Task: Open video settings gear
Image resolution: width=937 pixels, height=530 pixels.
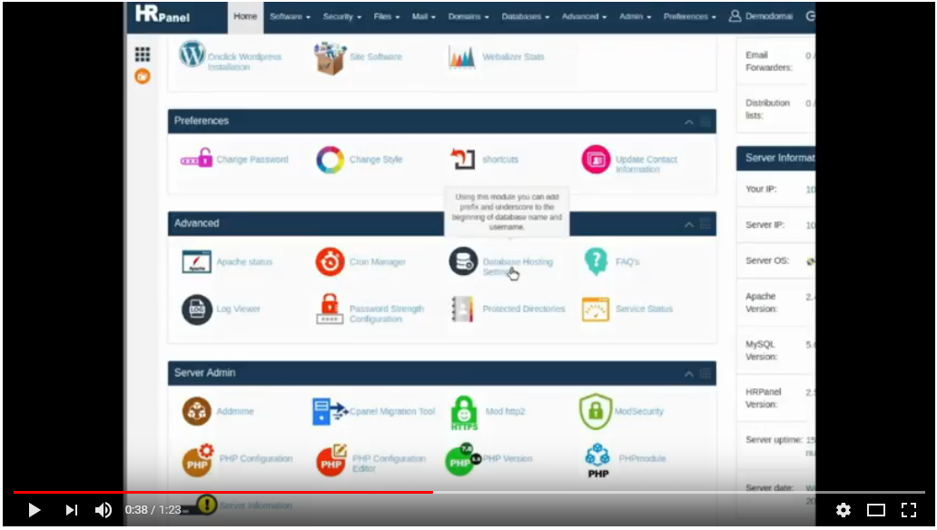Action: pyautogui.click(x=843, y=510)
